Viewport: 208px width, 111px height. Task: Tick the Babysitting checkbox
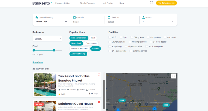pyautogui.click(x=109, y=47)
